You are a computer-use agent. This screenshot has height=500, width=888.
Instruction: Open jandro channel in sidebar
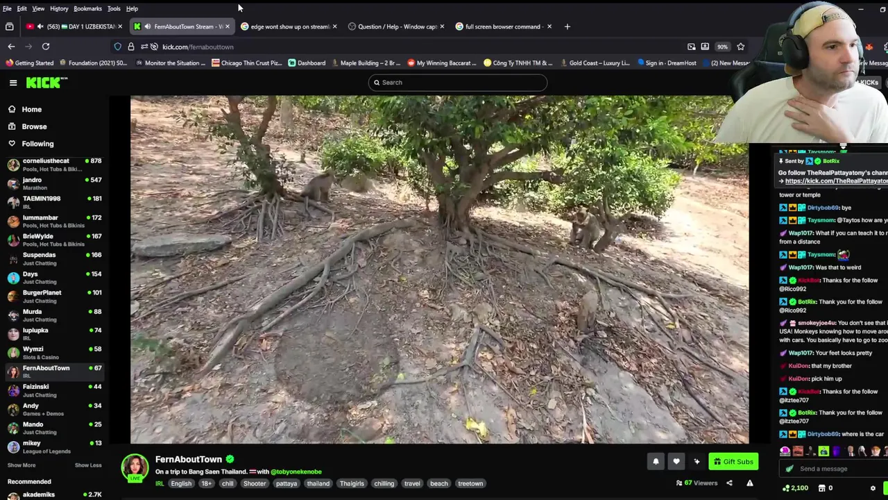coord(54,183)
